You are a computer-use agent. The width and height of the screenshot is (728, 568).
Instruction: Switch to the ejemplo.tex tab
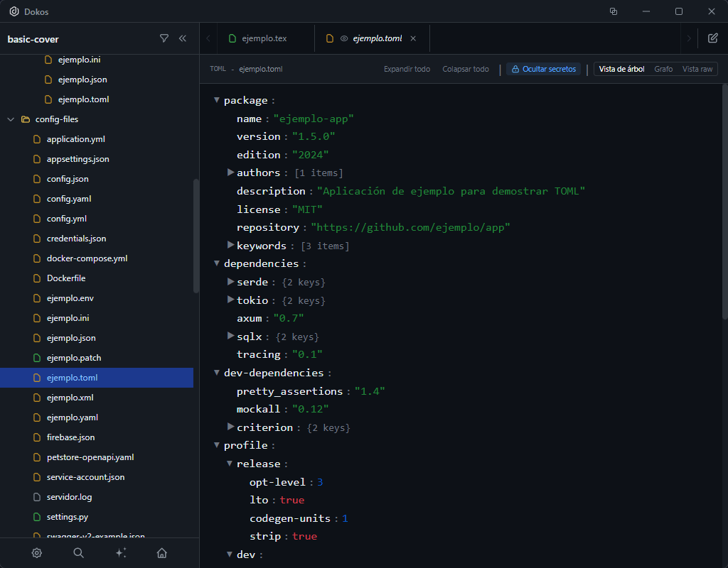[263, 38]
